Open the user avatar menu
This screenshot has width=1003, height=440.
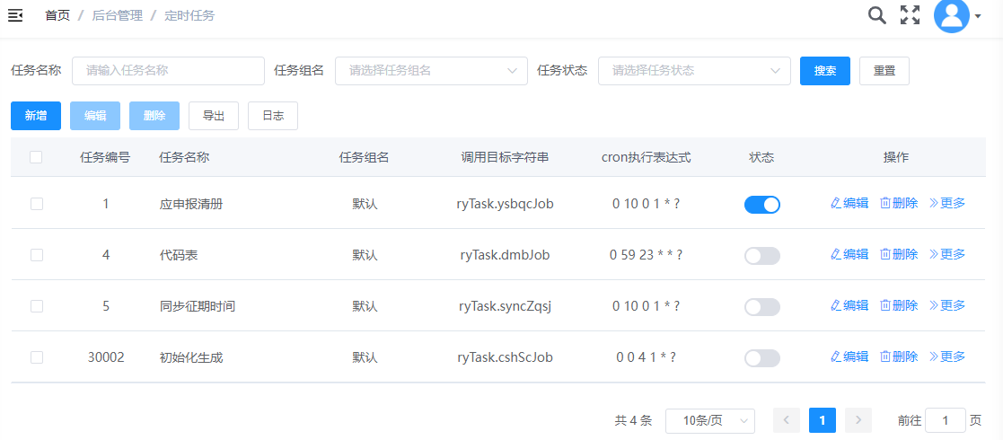(x=951, y=16)
